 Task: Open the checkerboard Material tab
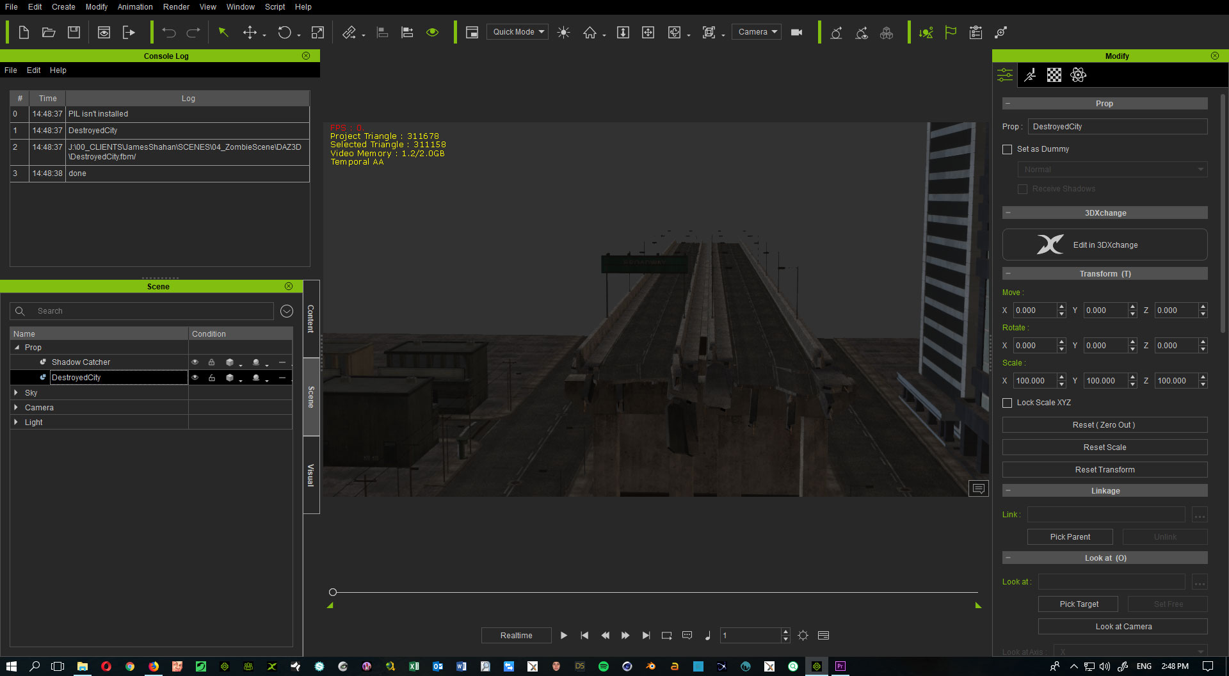(x=1054, y=75)
